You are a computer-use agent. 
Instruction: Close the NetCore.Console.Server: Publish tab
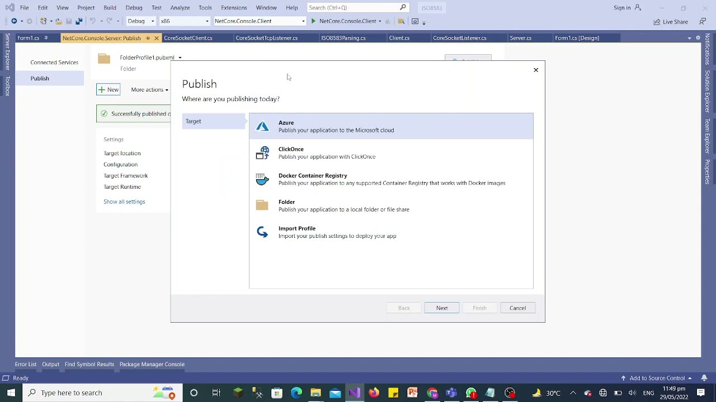[x=157, y=38]
